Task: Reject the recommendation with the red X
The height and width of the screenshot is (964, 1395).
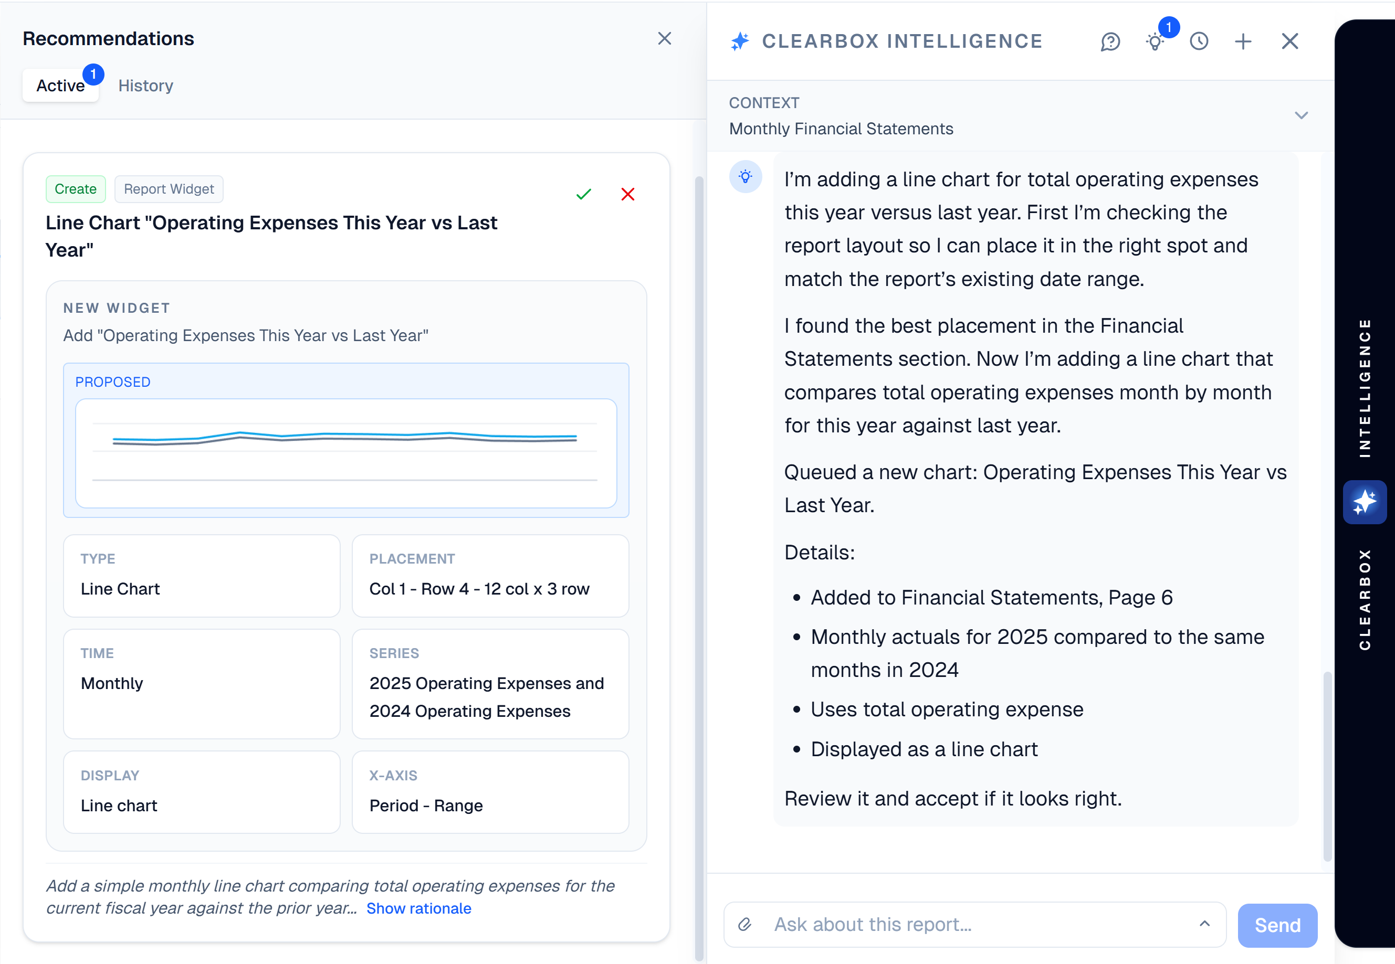Action: (x=628, y=194)
